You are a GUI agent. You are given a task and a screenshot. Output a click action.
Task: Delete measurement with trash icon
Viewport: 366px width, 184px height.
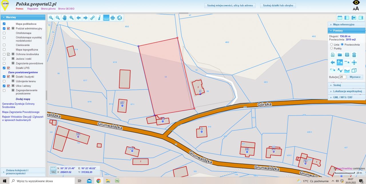[x=354, y=55]
